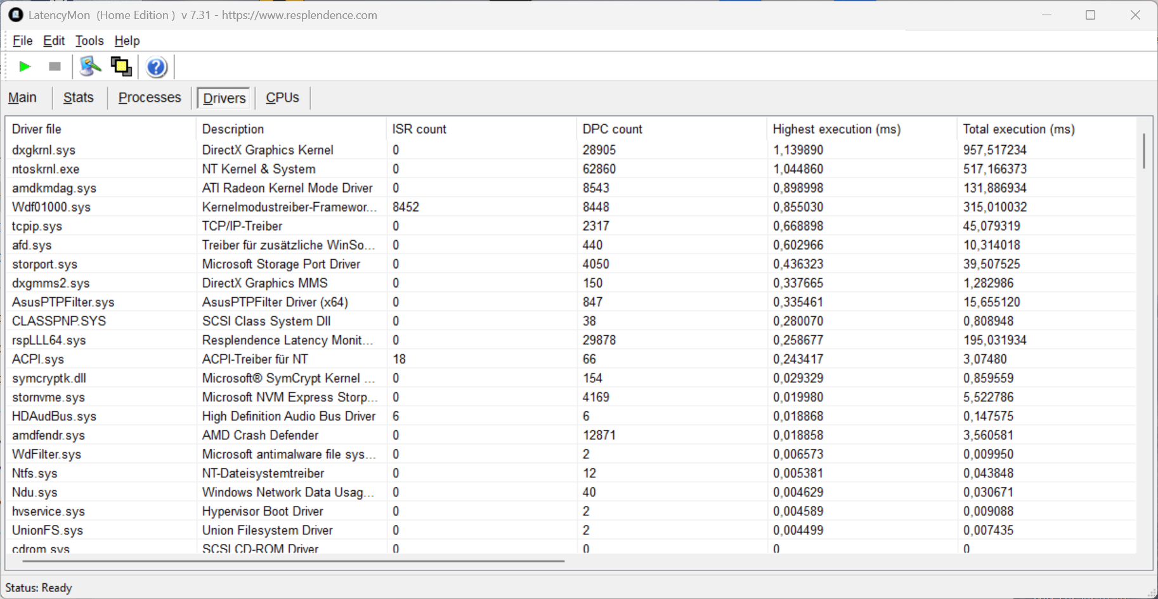Go to the Processes tab
The image size is (1158, 599).
point(150,98)
